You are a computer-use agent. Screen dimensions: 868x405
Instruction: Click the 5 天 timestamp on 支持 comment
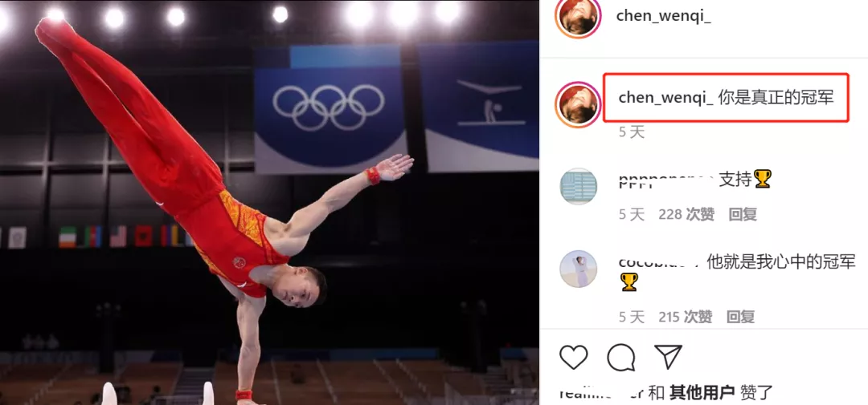(632, 214)
